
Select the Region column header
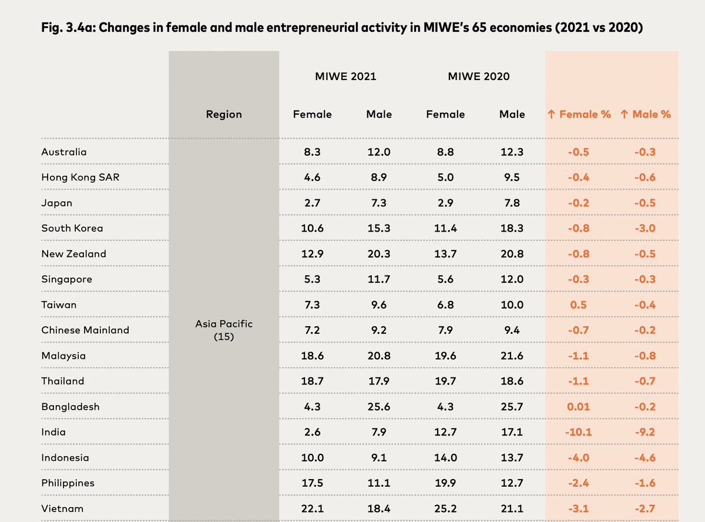[224, 115]
